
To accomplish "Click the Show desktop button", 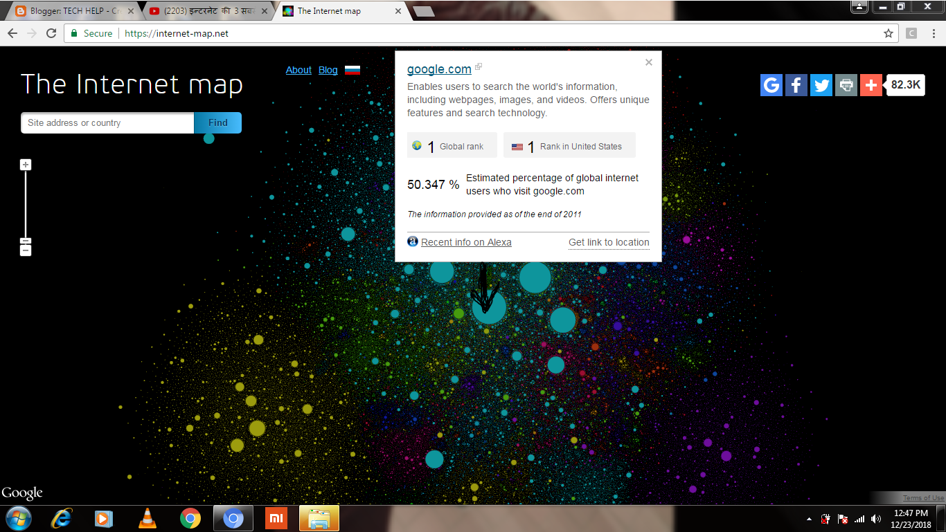I will pos(941,519).
